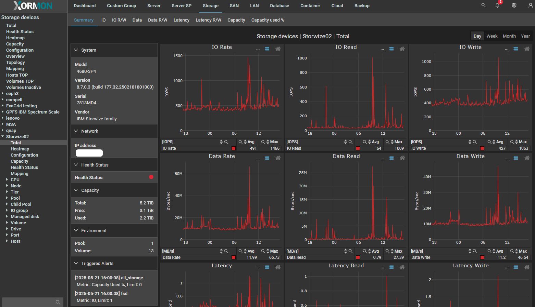The width and height of the screenshot is (535, 307).
Task: Click the home icon on IO Read chart
Action: [402, 49]
